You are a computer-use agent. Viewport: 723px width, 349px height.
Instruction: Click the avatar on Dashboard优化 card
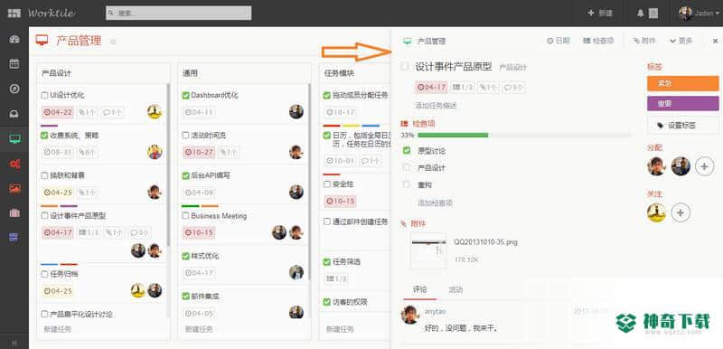point(296,111)
